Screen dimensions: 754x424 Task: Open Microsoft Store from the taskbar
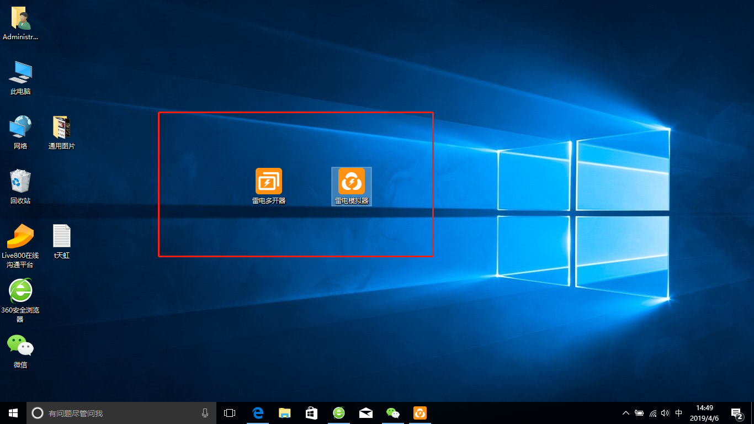coord(311,413)
